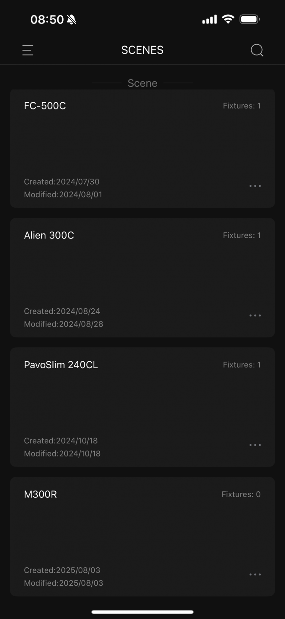Open more options for Alien 300C scene
Viewport: 285px width, 619px height.
click(x=255, y=316)
